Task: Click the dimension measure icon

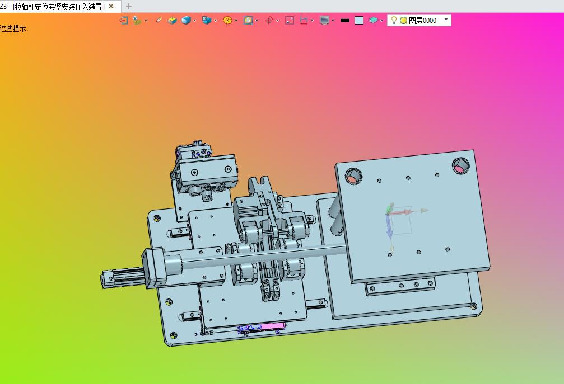Action: (x=304, y=21)
